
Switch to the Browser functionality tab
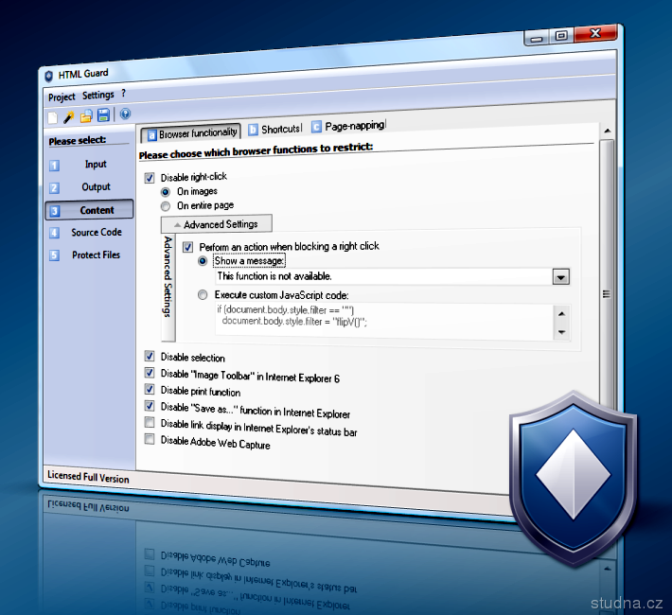[x=191, y=133]
